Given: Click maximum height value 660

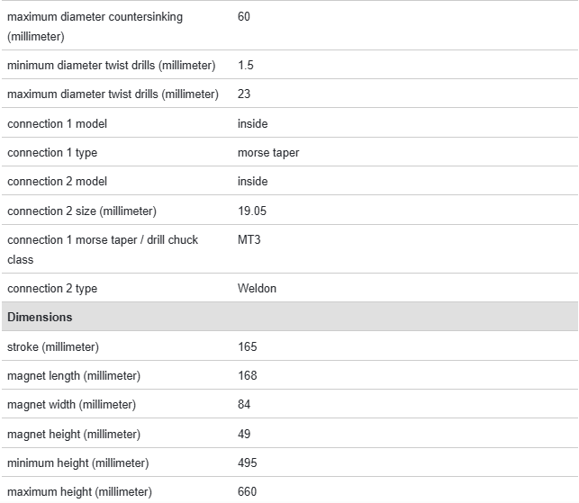Looking at the screenshot, I should click(x=247, y=492).
